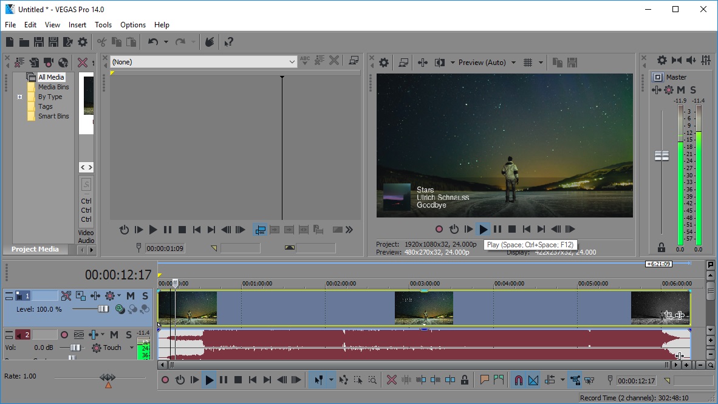This screenshot has height=404, width=718.
Task: Switch to the Project Media tab
Action: click(35, 249)
